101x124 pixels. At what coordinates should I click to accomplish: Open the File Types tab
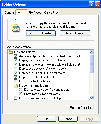35,13
